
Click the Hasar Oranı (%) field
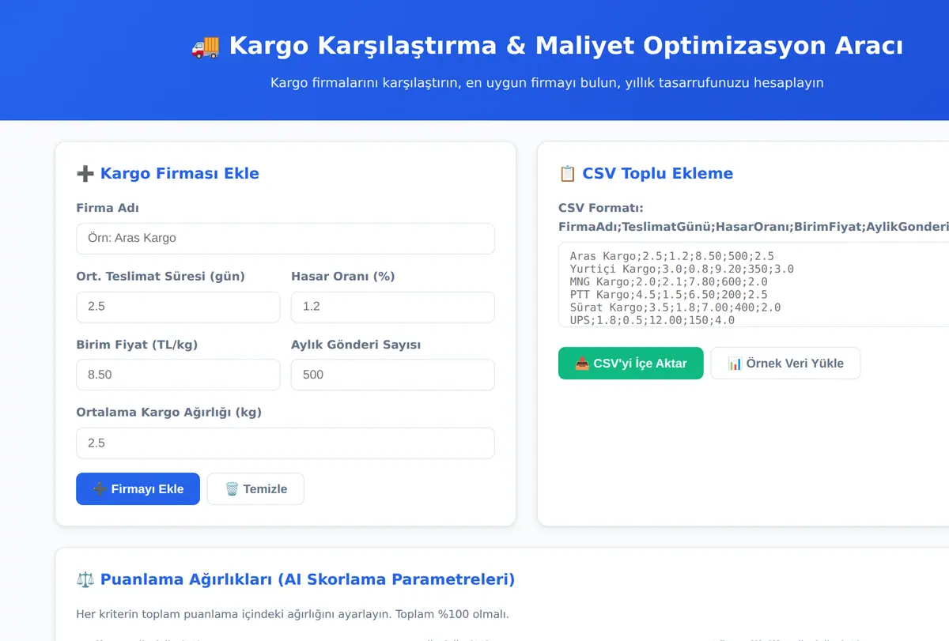coord(393,307)
